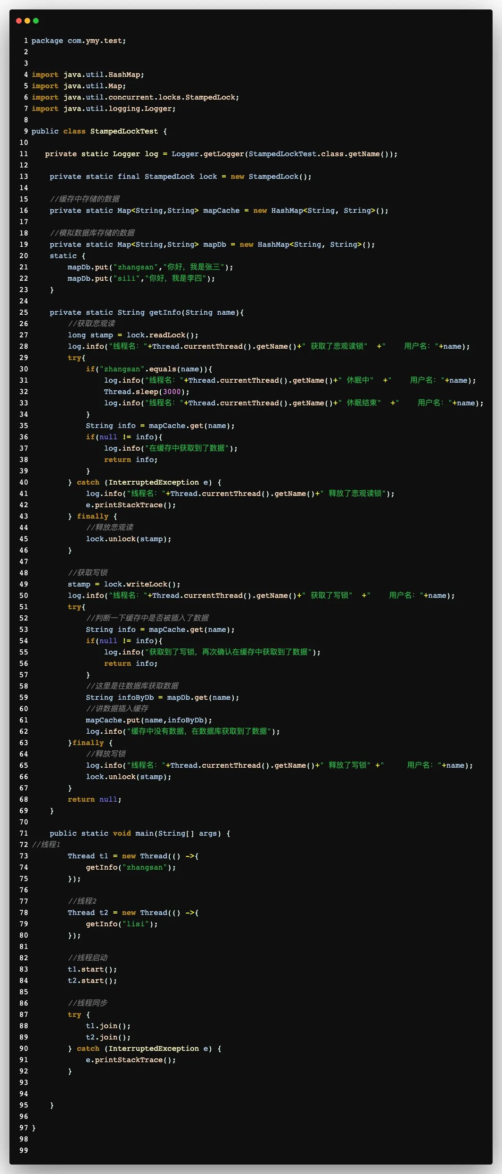The width and height of the screenshot is (502, 1174).
Task: Click 'String info = mapCache.get(name);' on line 53
Action: (x=160, y=629)
